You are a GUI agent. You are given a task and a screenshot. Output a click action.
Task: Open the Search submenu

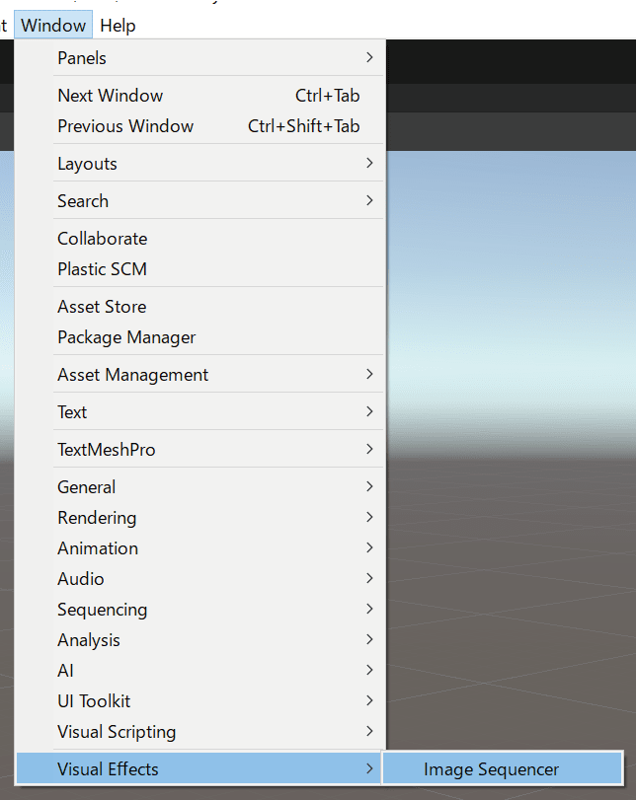click(x=199, y=201)
